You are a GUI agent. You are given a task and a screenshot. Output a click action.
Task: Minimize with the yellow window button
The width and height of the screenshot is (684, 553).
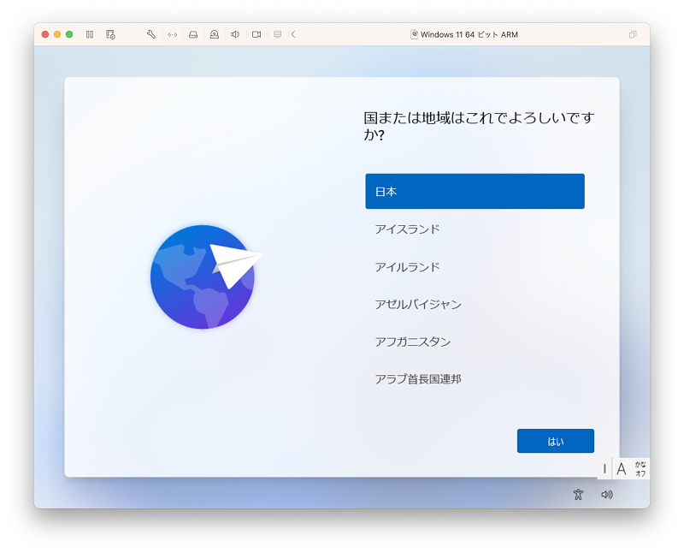click(x=57, y=34)
